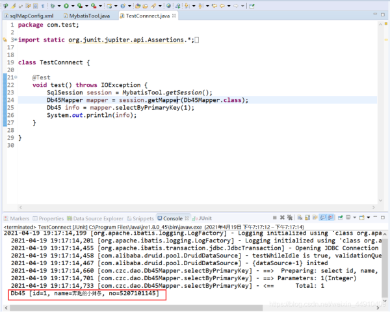Click the console horizontal scrollbar thumb
390x312 pixels.
coord(136,308)
